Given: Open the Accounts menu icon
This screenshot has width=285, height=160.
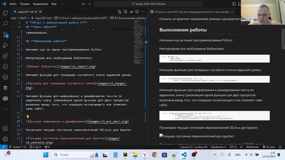Looking at the screenshot, I should click(5, 128).
